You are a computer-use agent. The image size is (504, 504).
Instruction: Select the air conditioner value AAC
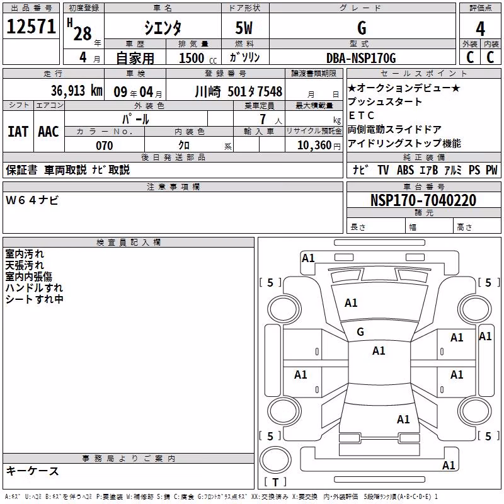coord(49,132)
